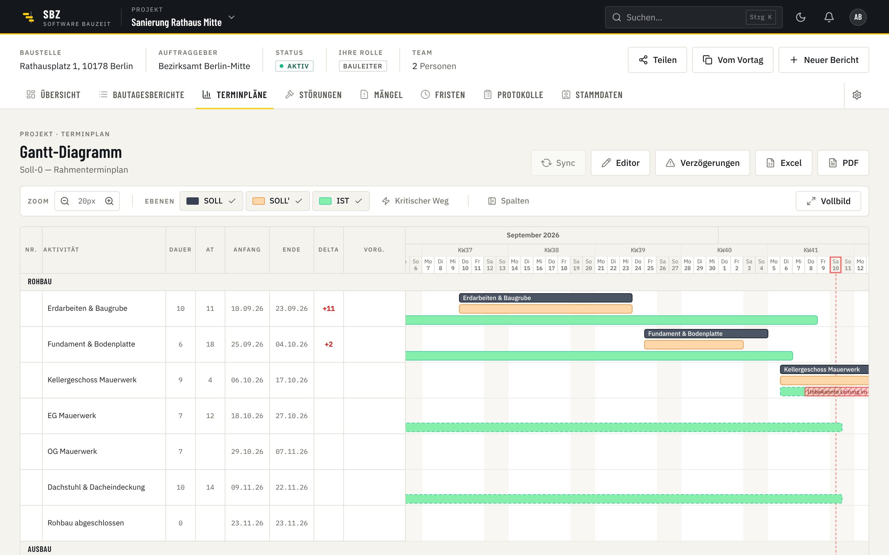Open the AB user avatar menu

click(x=858, y=17)
